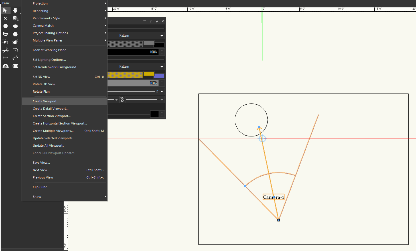This screenshot has height=251, width=416.
Task: Toggle the marker linking control
Action: 122,99
